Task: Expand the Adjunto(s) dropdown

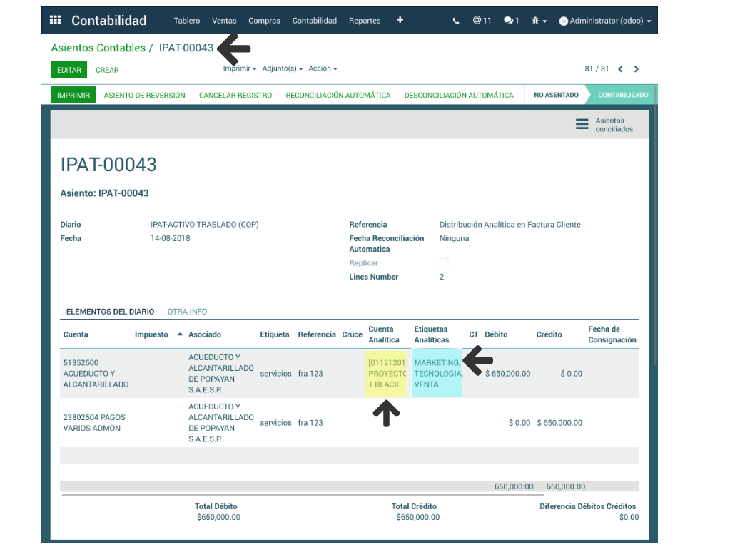Action: 282,68
